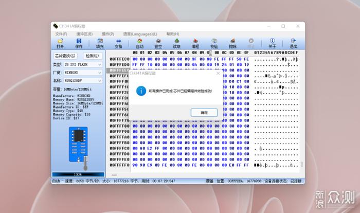Select the address row 00FFFF80

tap(119, 126)
